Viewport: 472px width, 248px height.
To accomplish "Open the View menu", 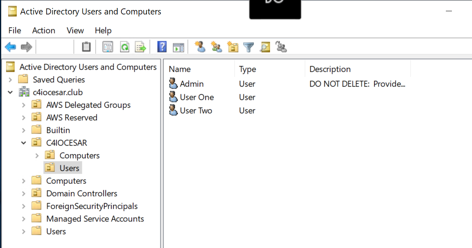I will tap(75, 30).
